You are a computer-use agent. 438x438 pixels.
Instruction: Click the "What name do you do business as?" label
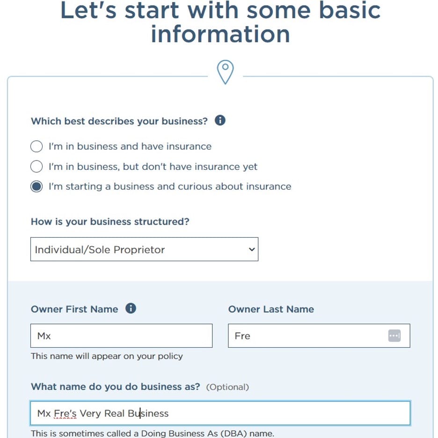115,387
